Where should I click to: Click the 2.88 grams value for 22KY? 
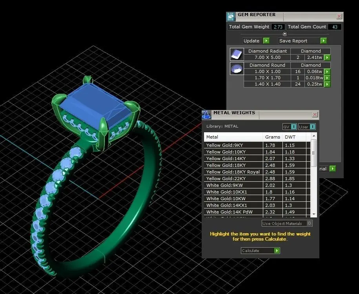point(272,179)
